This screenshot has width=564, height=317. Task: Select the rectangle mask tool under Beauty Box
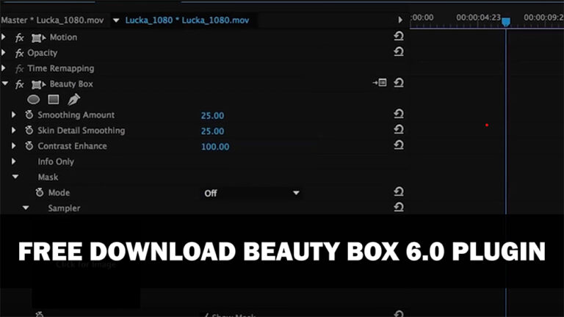[54, 99]
